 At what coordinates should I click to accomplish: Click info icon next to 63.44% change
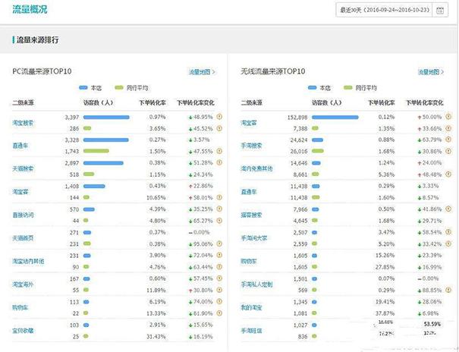(x=219, y=266)
